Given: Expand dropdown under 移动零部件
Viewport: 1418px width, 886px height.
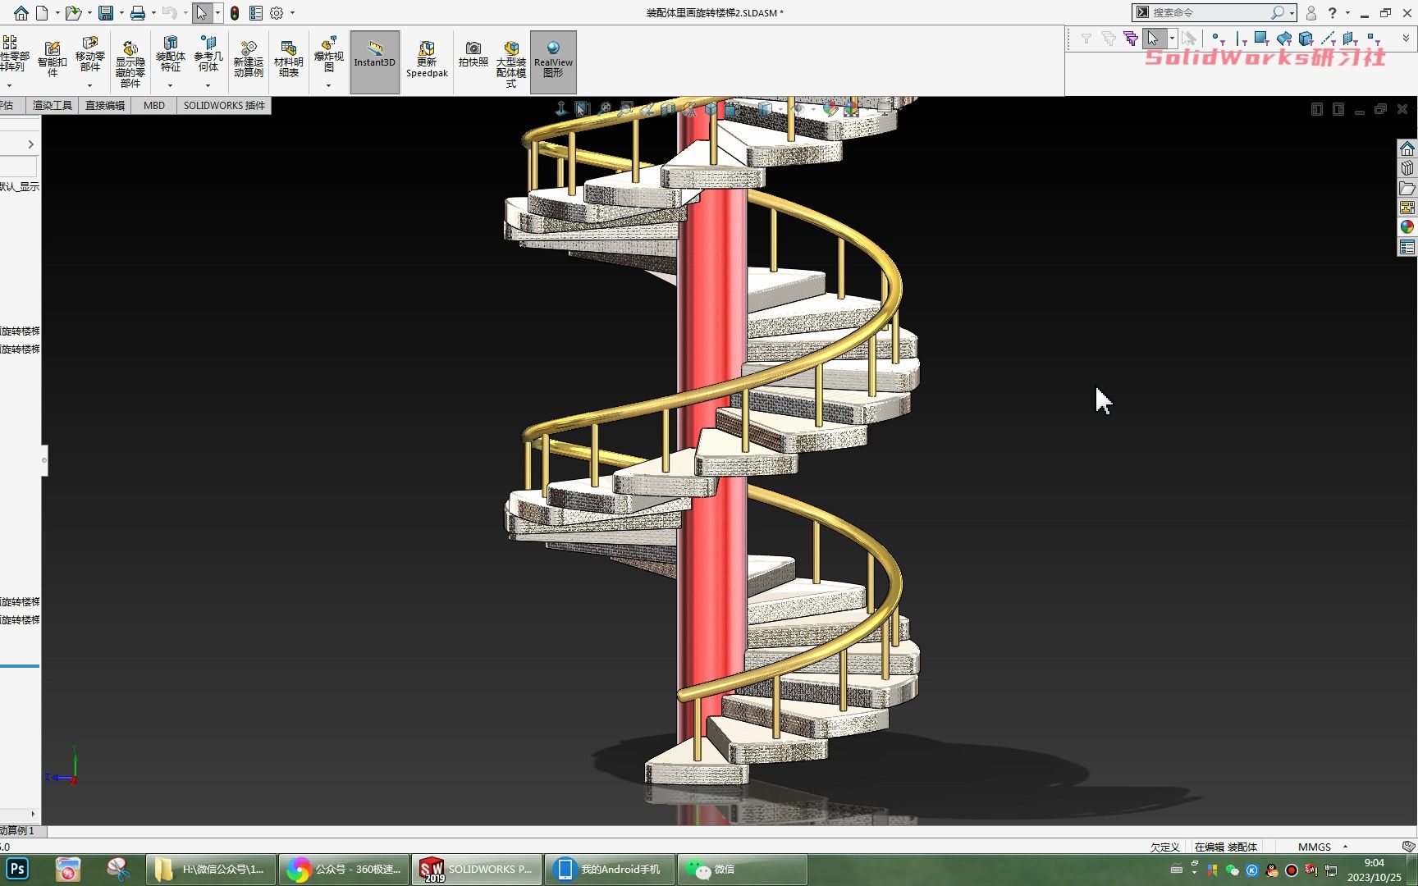Looking at the screenshot, I should [x=90, y=85].
